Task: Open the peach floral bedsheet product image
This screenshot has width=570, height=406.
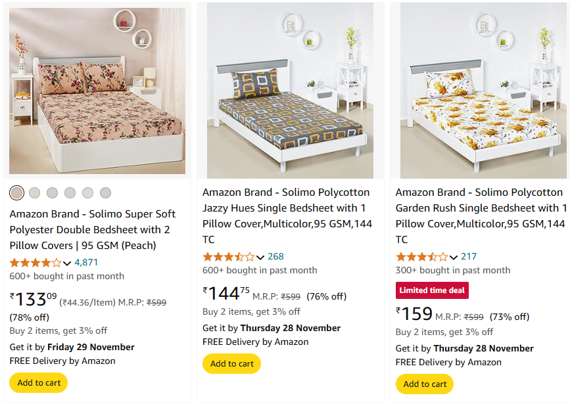Action: click(97, 91)
